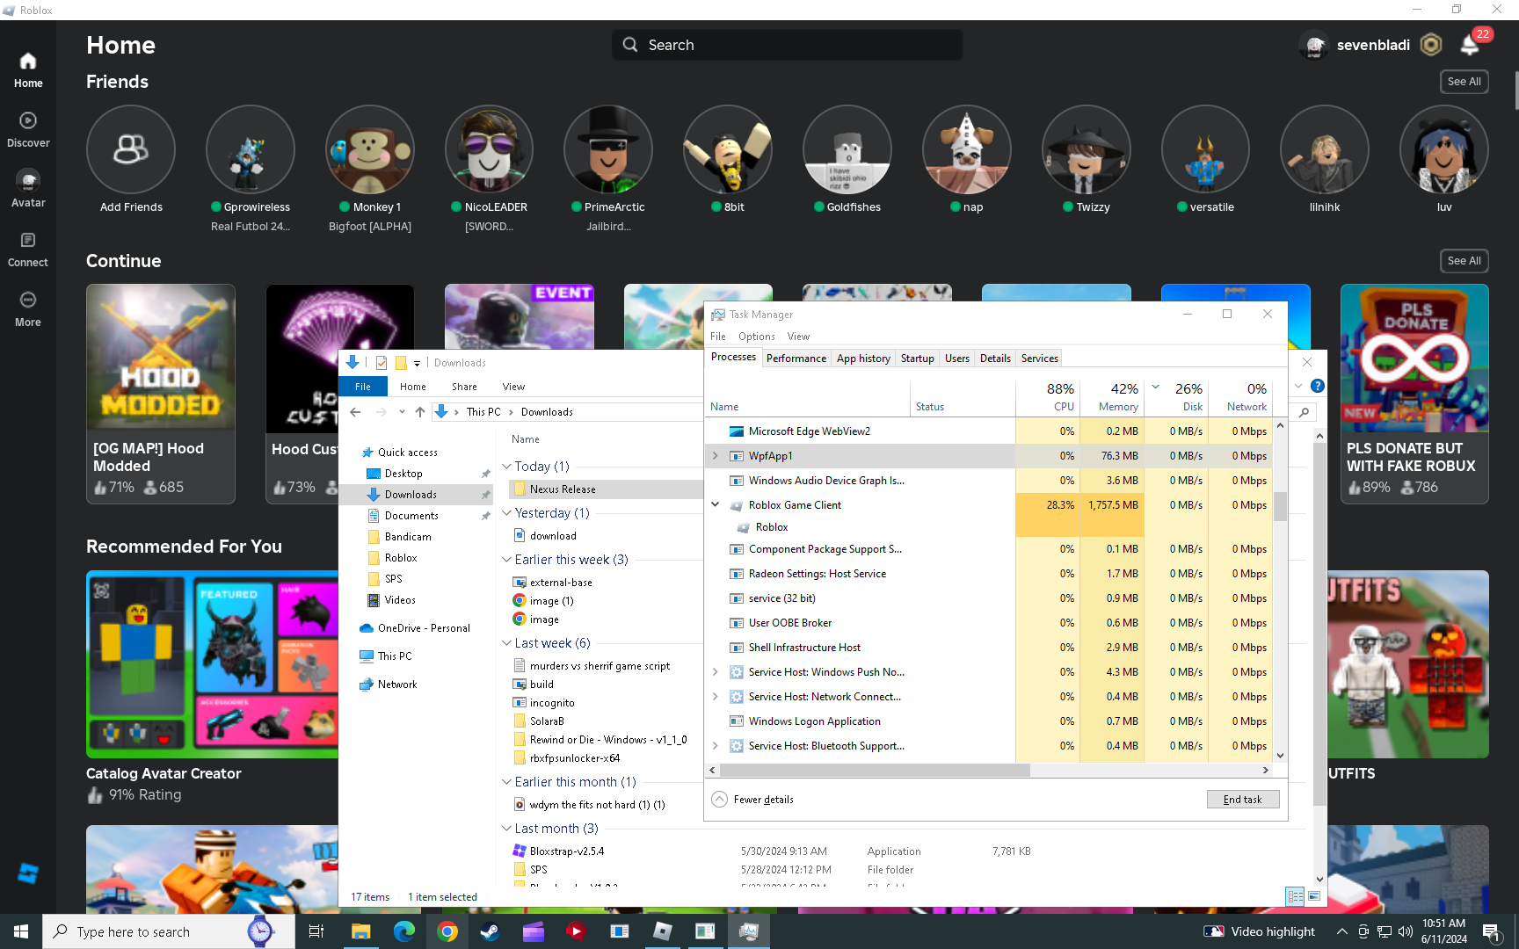1519x949 pixels.
Task: Click the File Explorer Back arrow
Action: pyautogui.click(x=355, y=412)
